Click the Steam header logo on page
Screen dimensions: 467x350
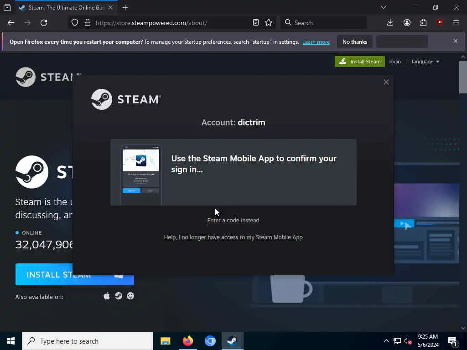45,77
